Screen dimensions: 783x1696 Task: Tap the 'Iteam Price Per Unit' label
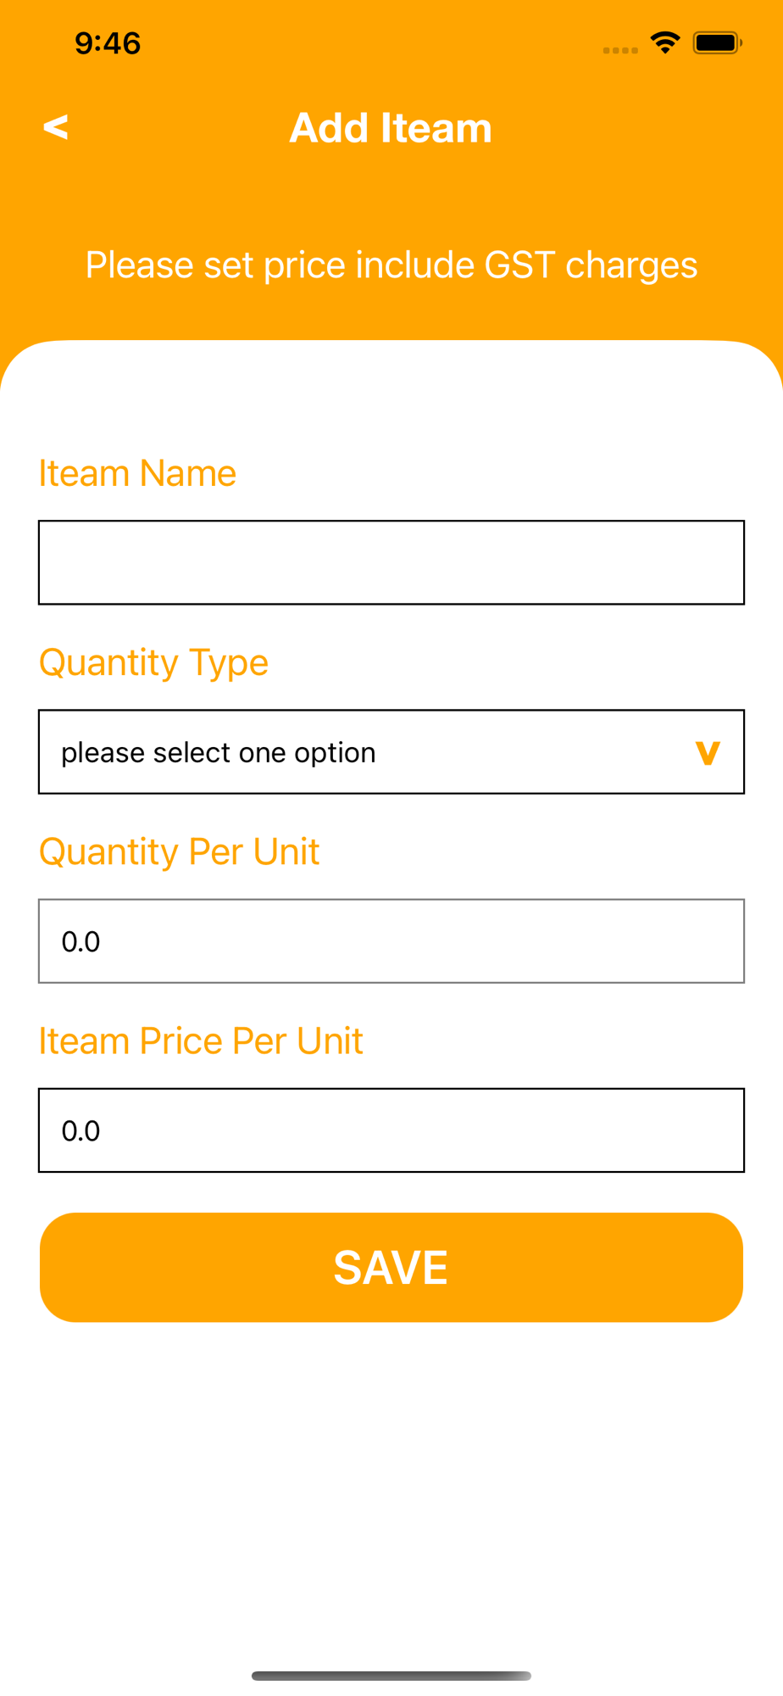pyautogui.click(x=201, y=1040)
